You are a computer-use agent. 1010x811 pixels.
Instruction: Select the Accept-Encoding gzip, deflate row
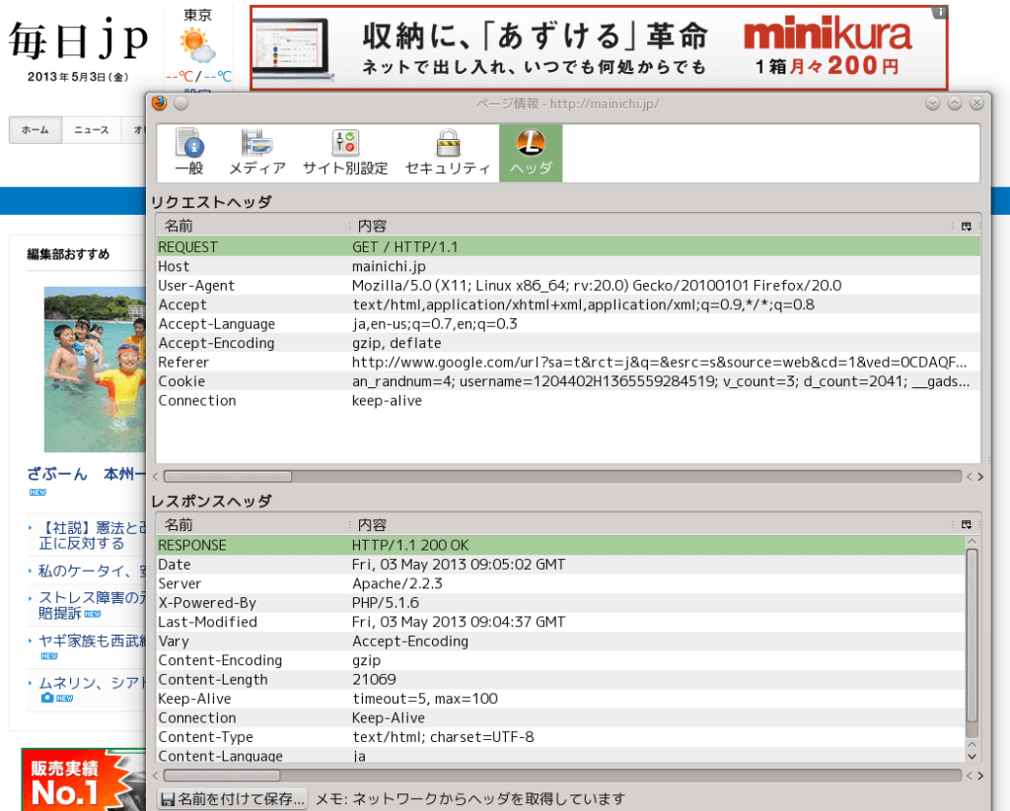tap(568, 343)
